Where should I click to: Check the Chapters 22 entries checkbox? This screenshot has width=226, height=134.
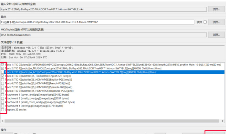click(3, 110)
